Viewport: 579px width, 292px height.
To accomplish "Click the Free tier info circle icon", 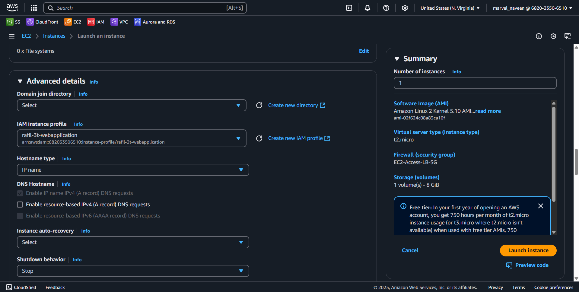I will (x=403, y=206).
